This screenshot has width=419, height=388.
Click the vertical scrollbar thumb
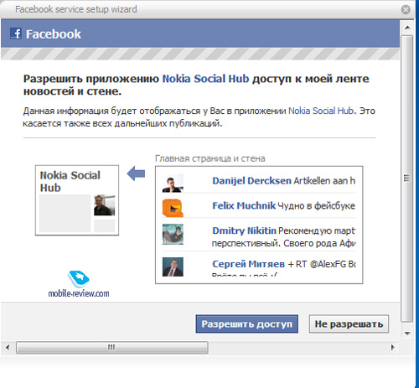[x=407, y=178]
